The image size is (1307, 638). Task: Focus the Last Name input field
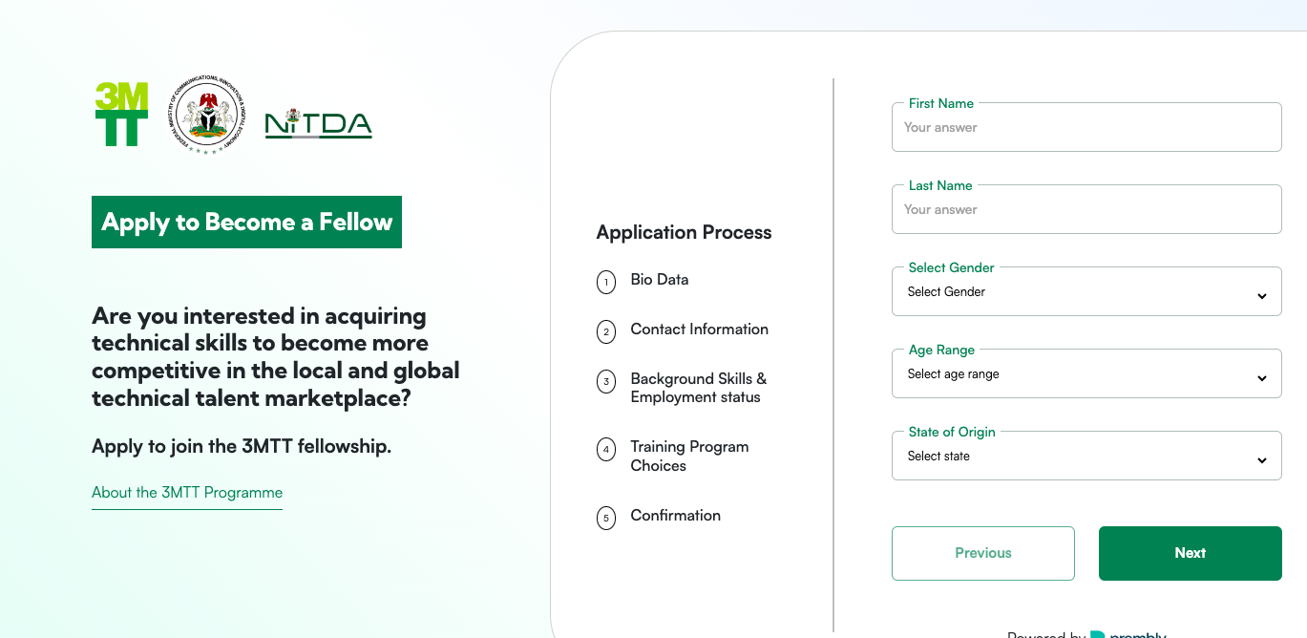point(1086,209)
